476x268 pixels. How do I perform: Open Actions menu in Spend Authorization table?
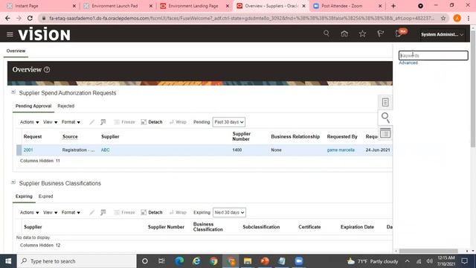pyautogui.click(x=30, y=122)
